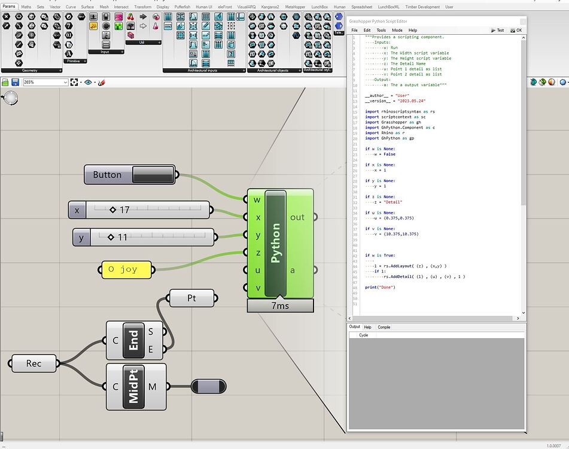Toggle the boolean capsule connected to MidPt output
The width and height of the screenshot is (569, 449).
(209, 386)
